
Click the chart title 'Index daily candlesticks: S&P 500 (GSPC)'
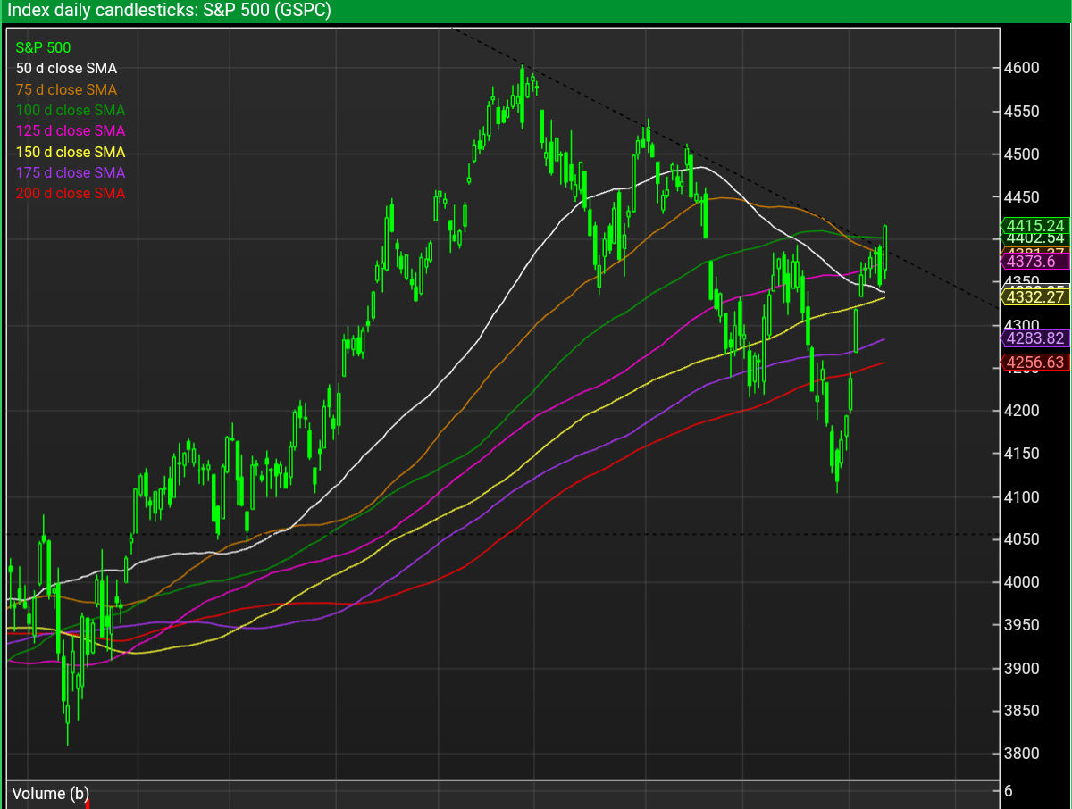point(170,11)
